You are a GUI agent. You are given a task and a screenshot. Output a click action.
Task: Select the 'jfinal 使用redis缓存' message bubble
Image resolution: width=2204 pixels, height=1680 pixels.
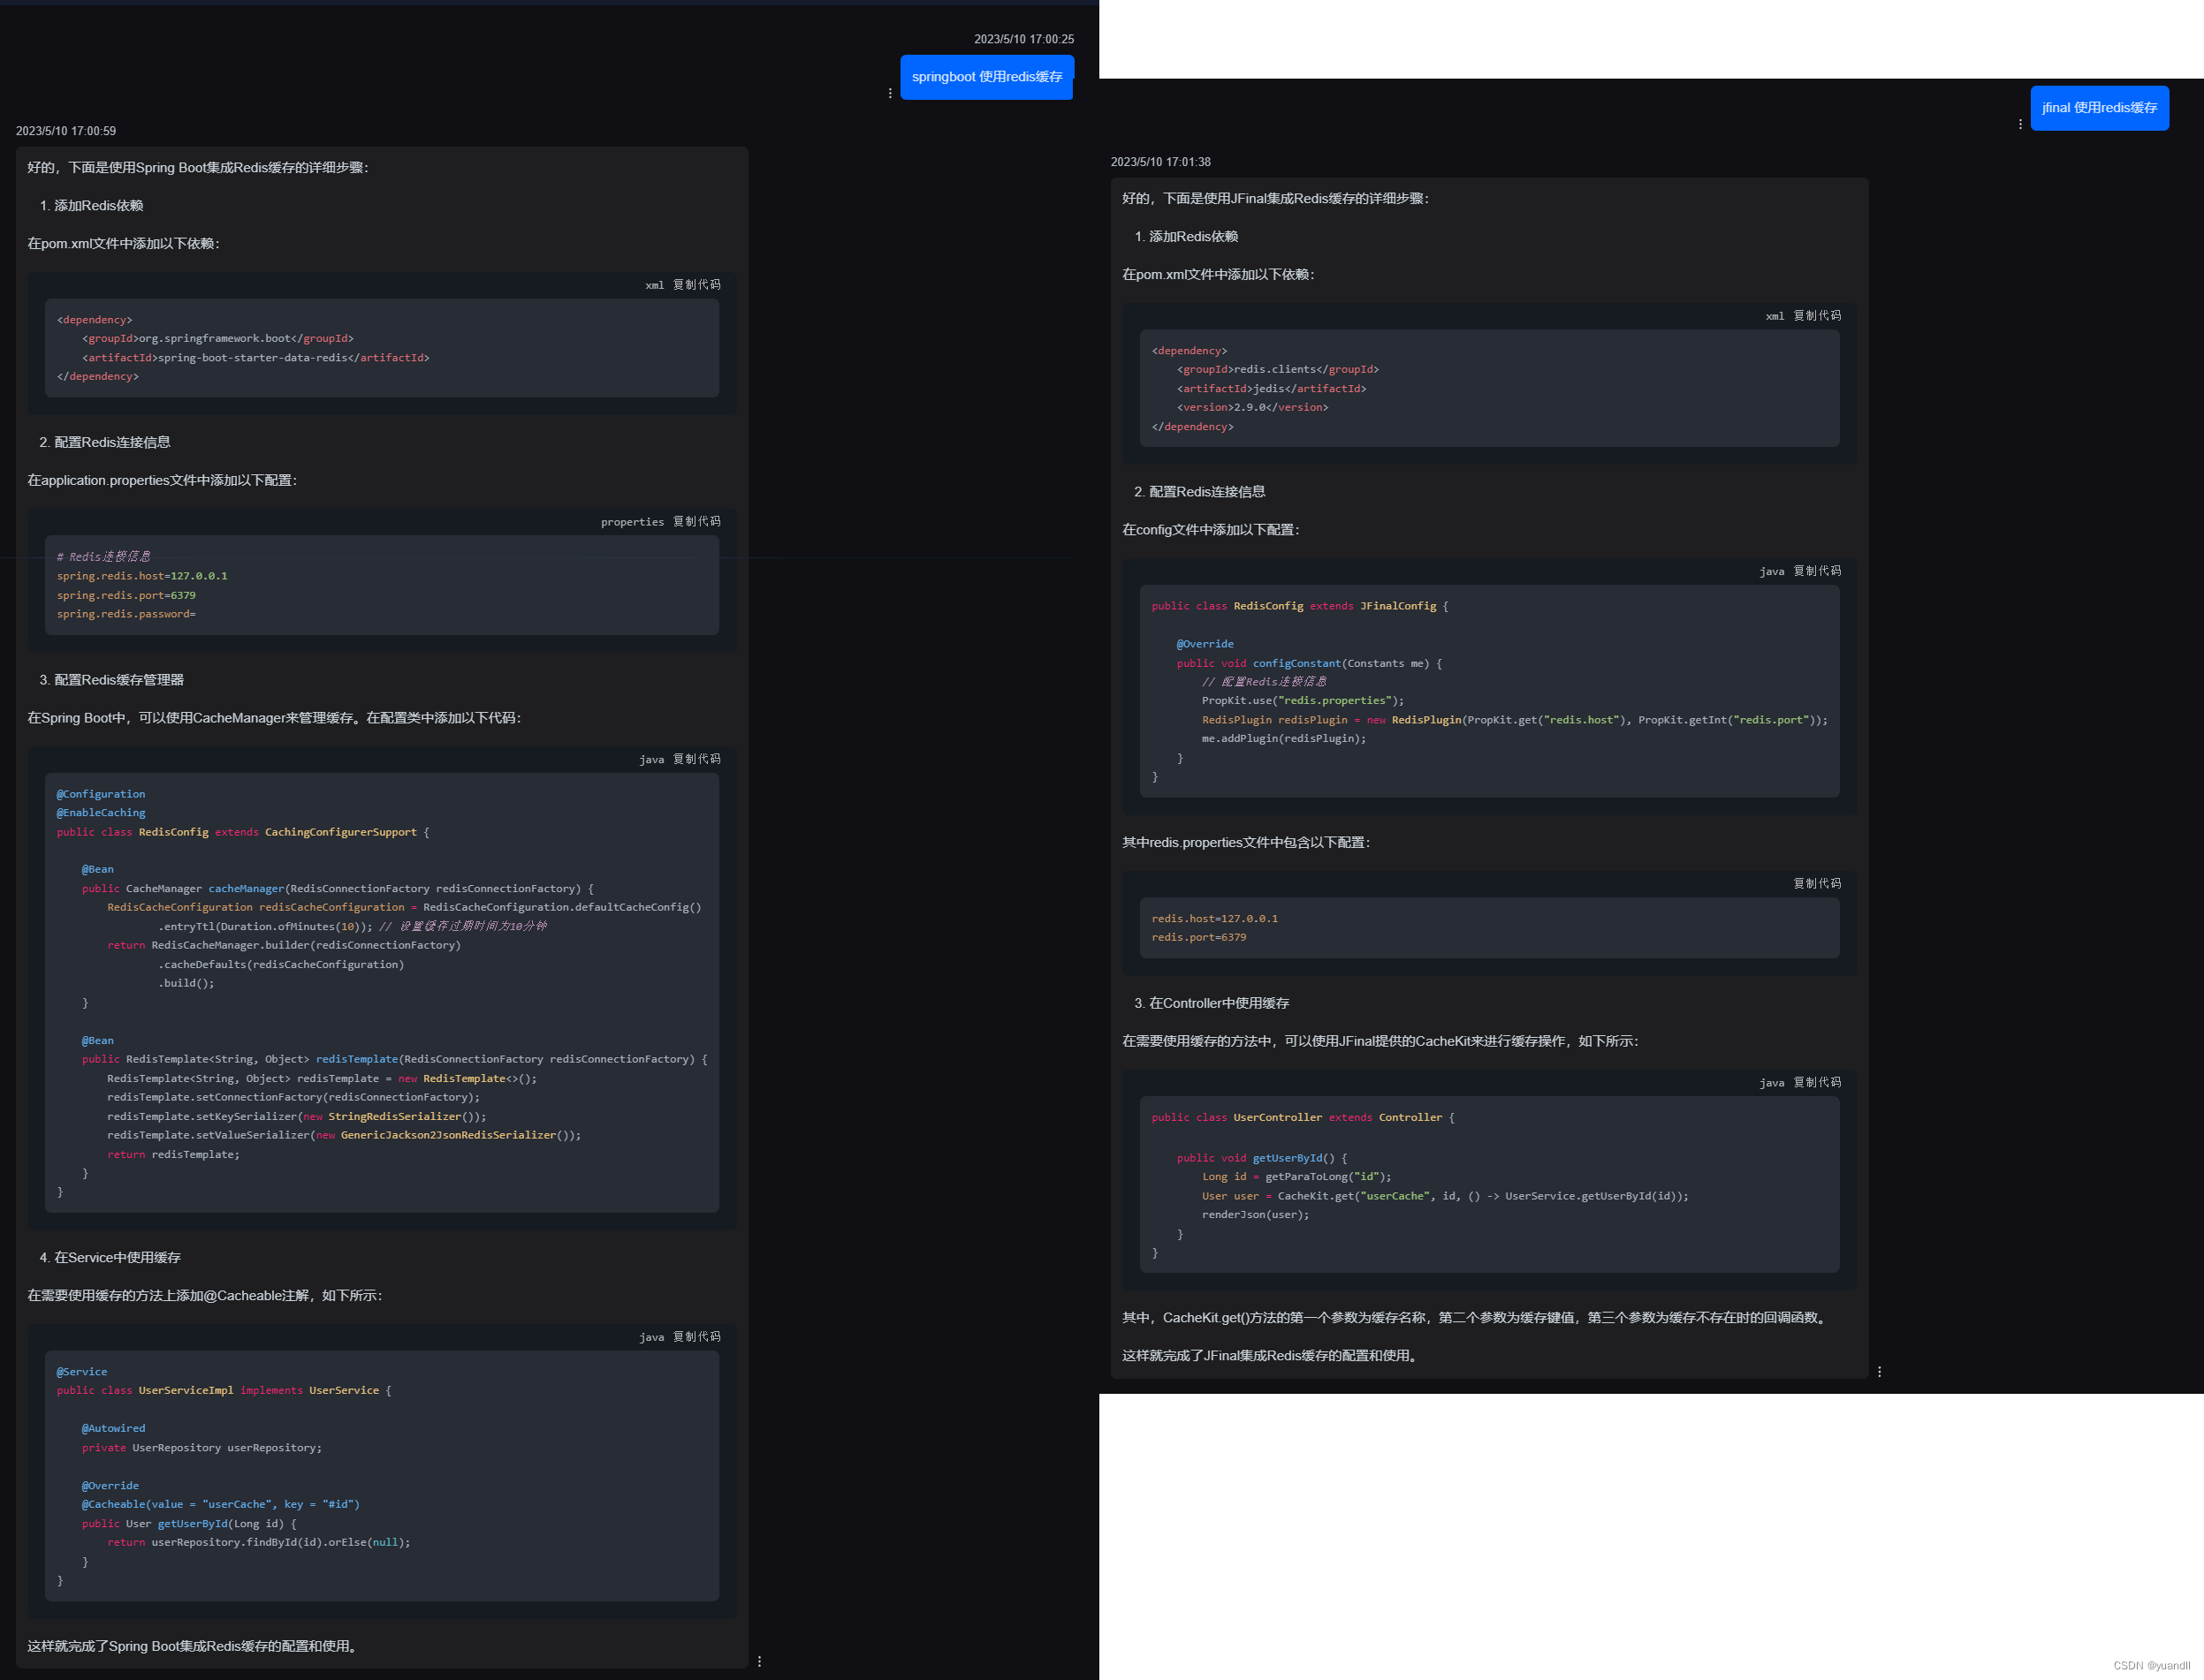(x=2099, y=108)
